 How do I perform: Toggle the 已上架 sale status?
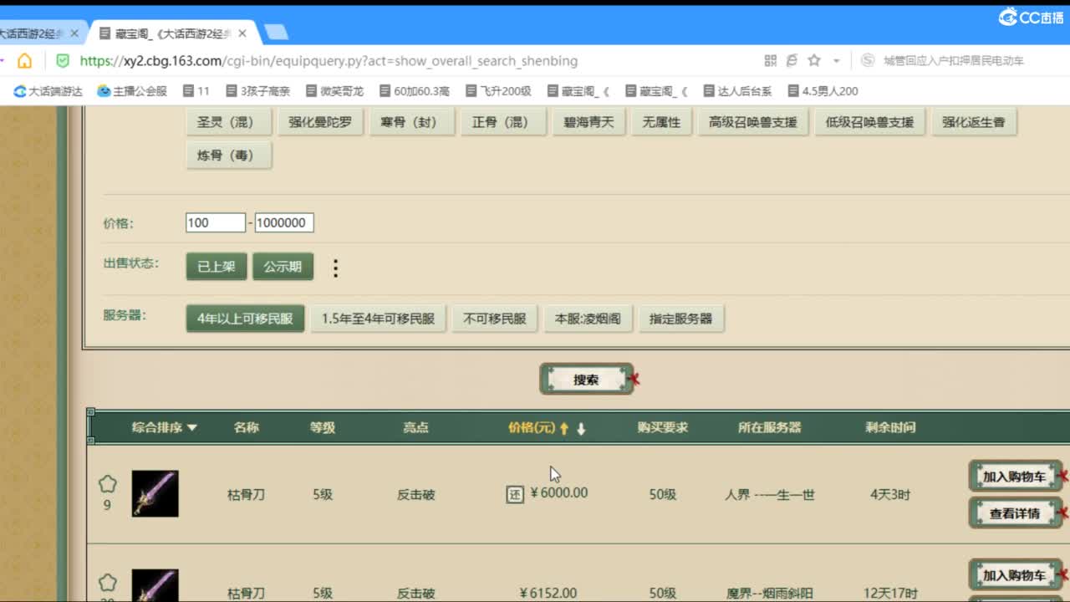pos(217,267)
